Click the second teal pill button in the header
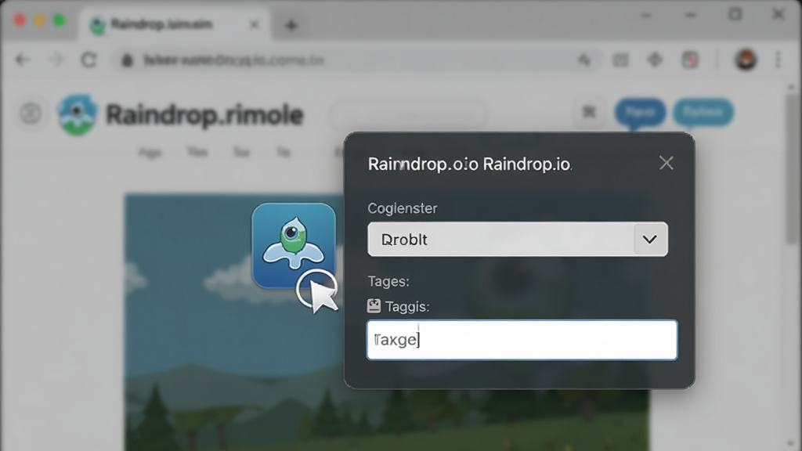 pos(703,112)
